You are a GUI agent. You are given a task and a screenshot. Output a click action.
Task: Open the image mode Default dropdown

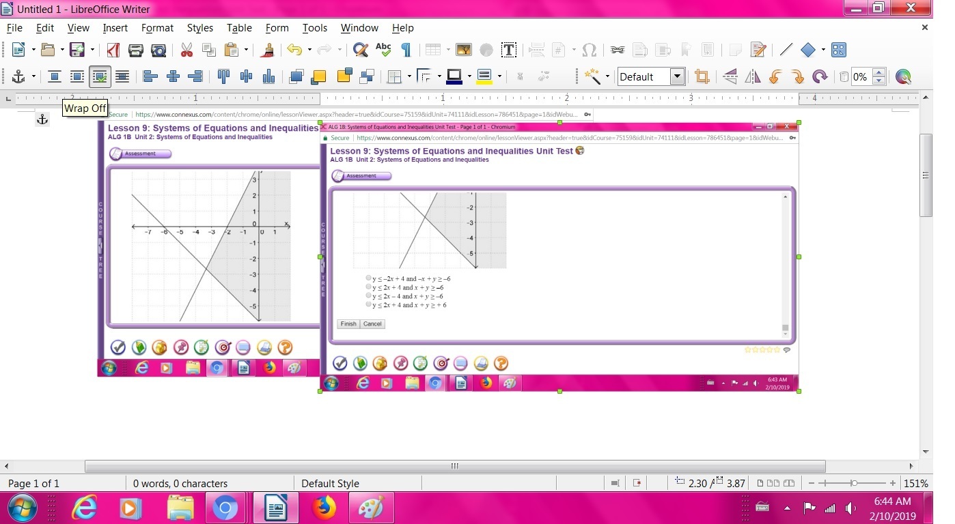point(677,77)
